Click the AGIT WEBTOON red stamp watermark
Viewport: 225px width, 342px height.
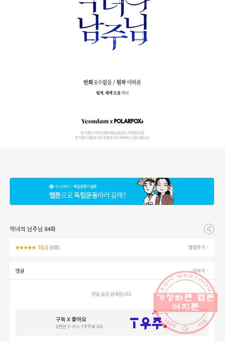(x=185, y=302)
